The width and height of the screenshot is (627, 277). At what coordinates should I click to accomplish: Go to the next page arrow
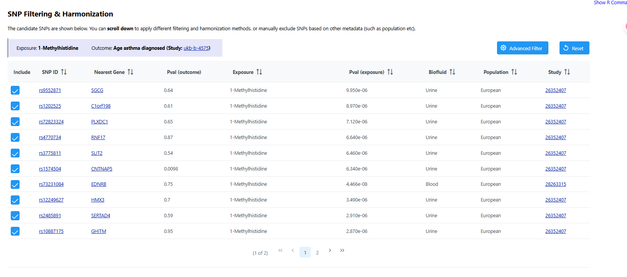click(x=330, y=251)
